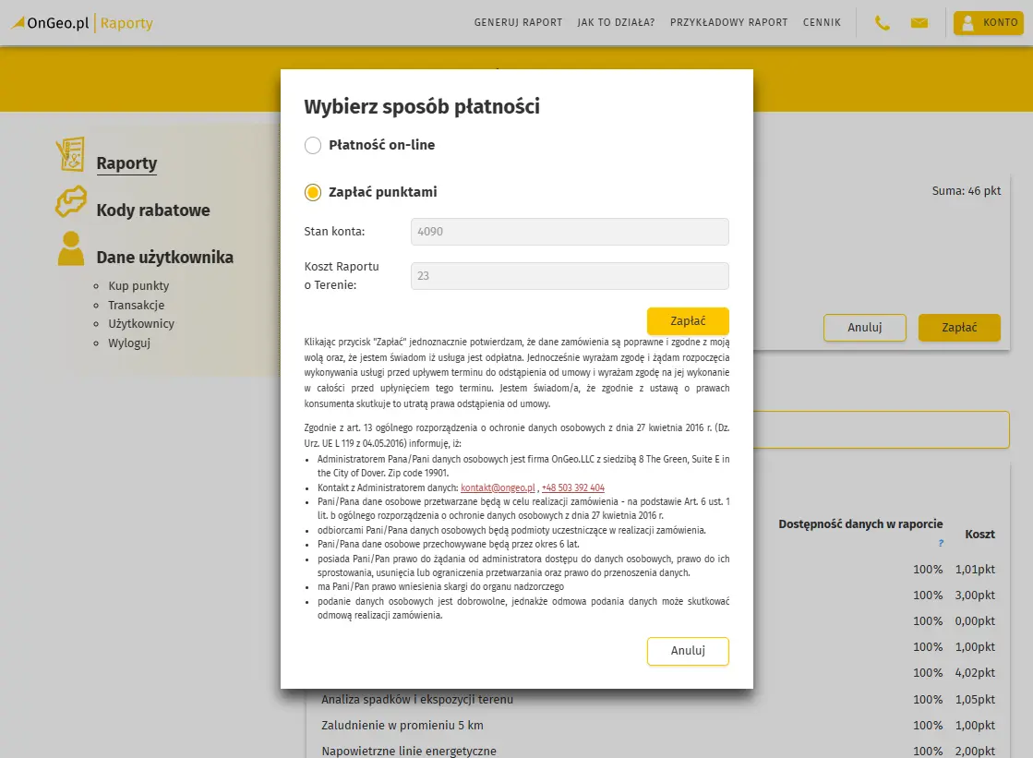Click the envelope mail icon in header
This screenshot has width=1033, height=758.
[919, 23]
